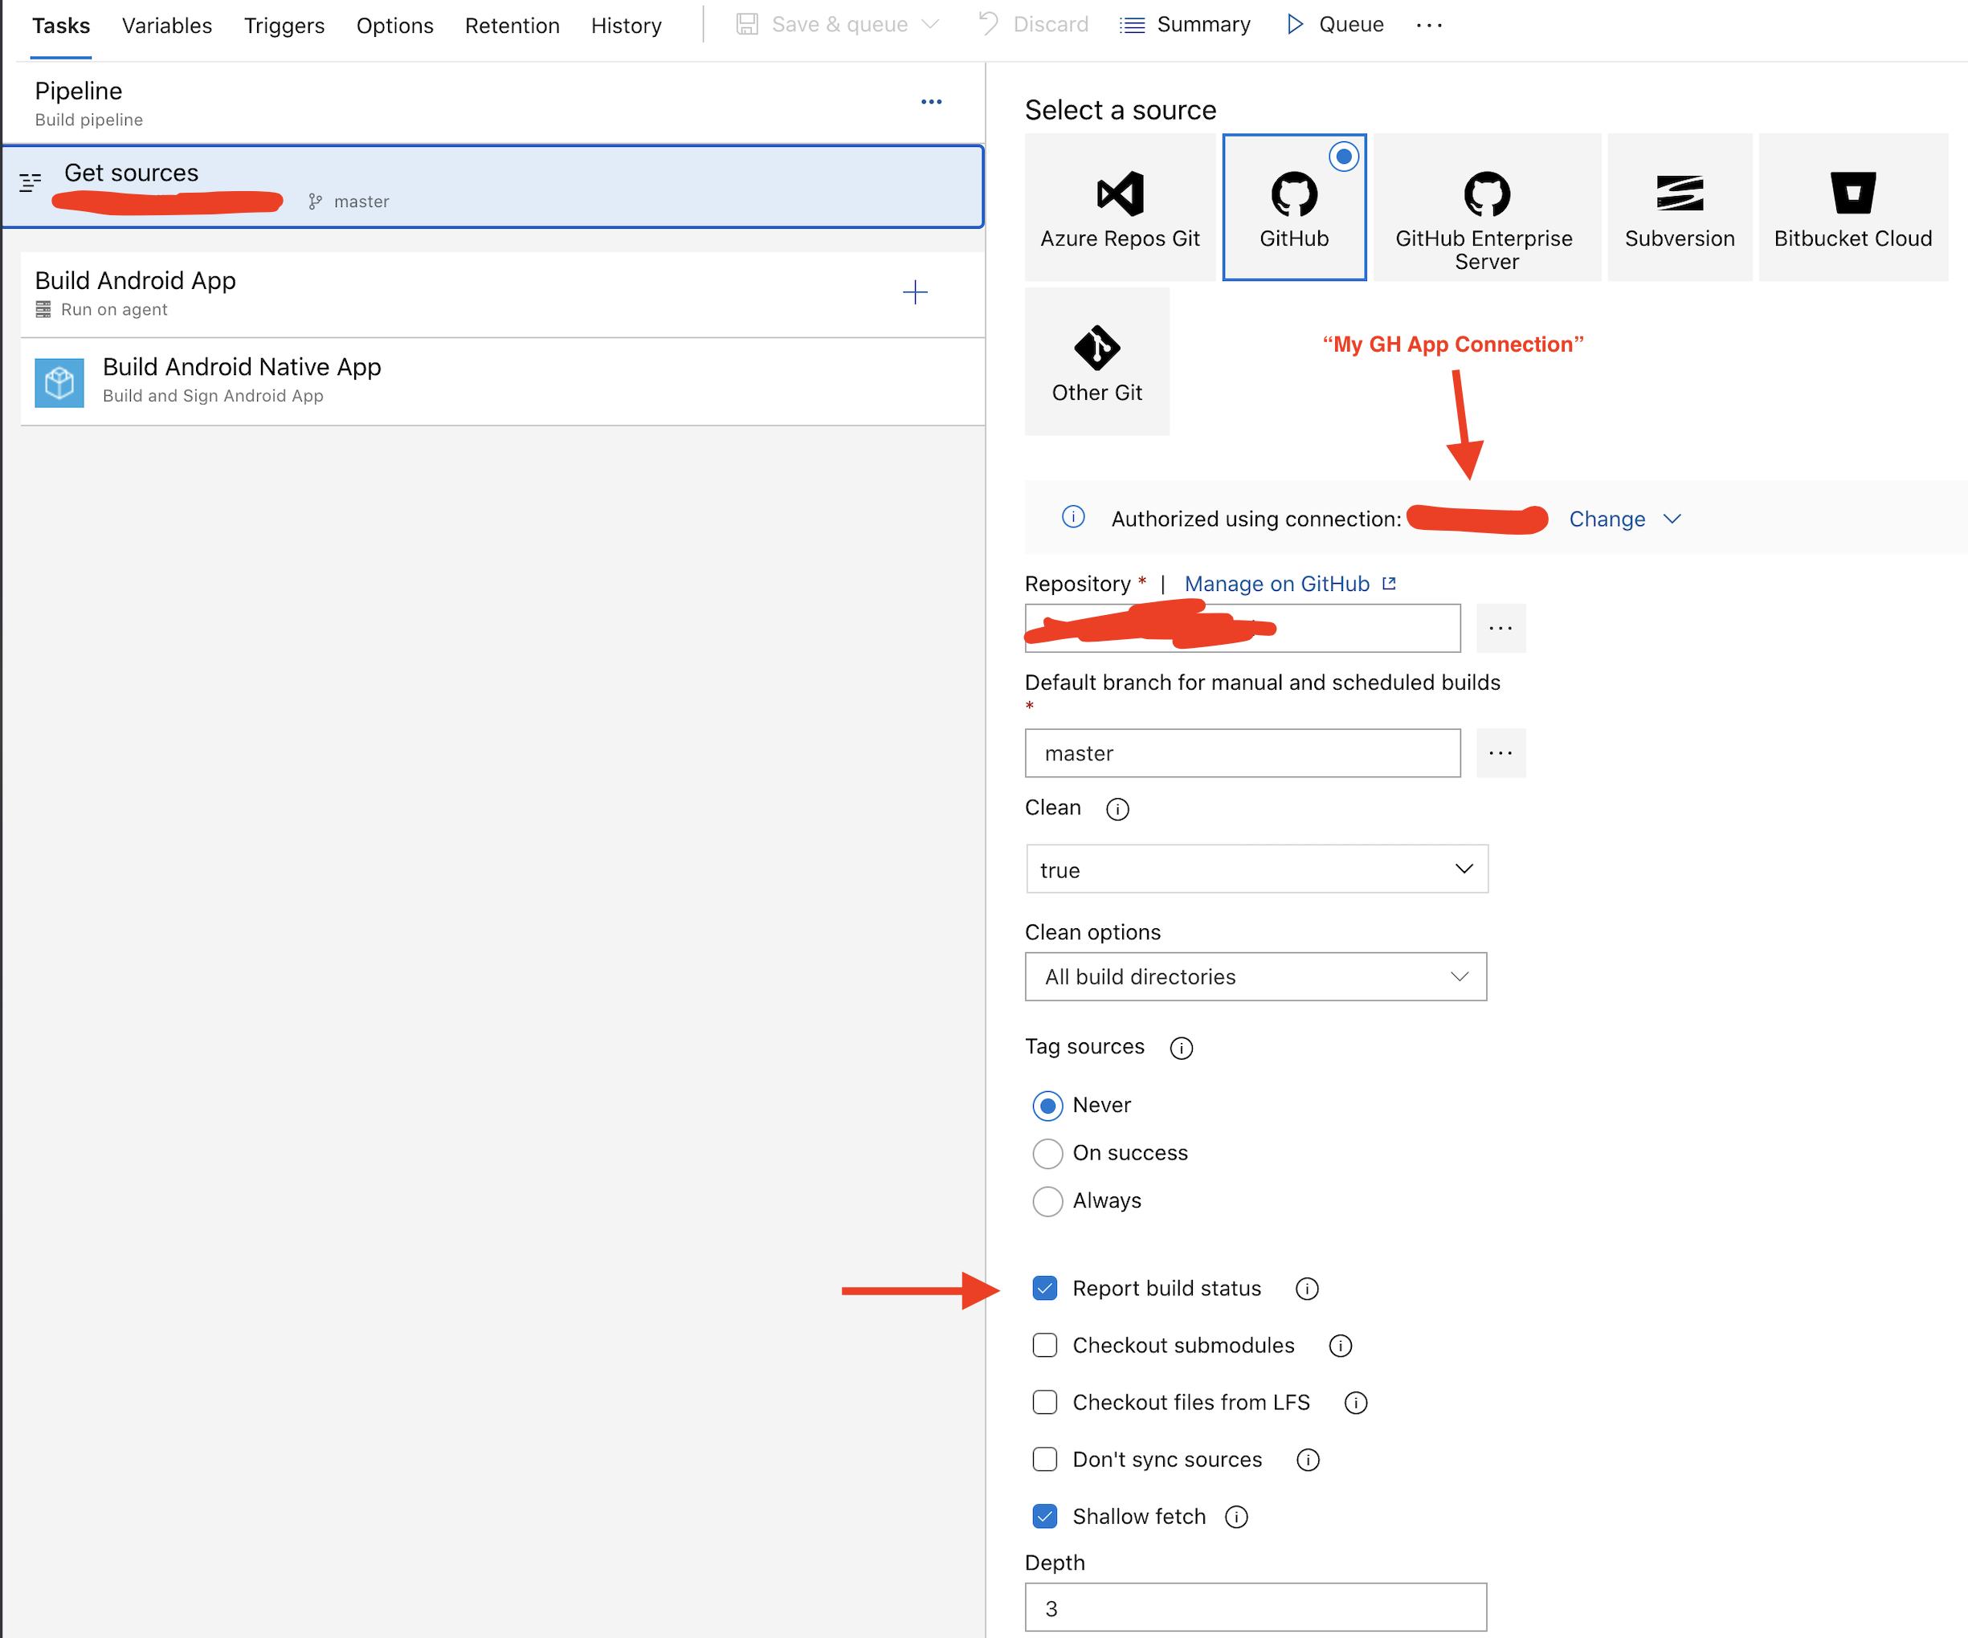1968x1638 pixels.
Task: Select Bitbucket Cloud as source
Action: coord(1852,195)
